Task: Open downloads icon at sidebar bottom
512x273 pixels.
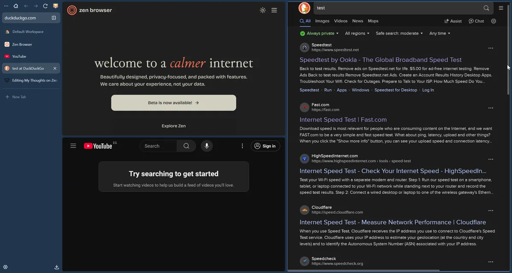Action: click(x=57, y=267)
